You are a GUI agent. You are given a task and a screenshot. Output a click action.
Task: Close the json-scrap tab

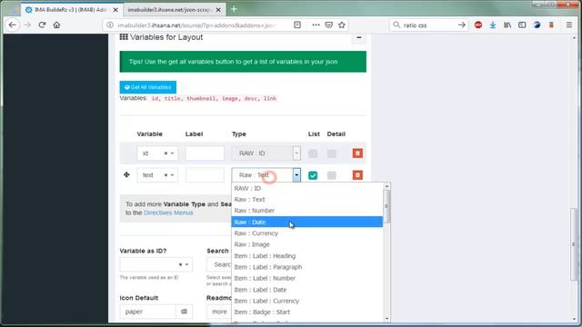point(218,10)
